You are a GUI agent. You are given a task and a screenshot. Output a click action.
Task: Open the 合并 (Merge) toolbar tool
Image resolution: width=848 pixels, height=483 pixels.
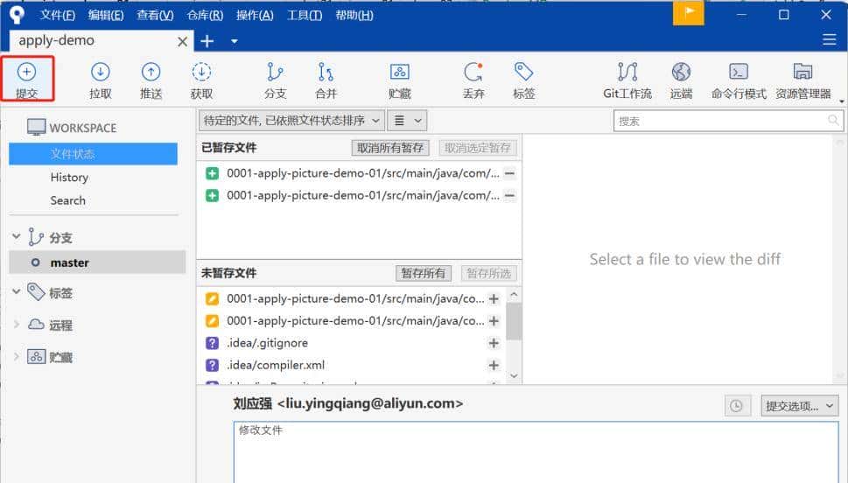(x=326, y=80)
